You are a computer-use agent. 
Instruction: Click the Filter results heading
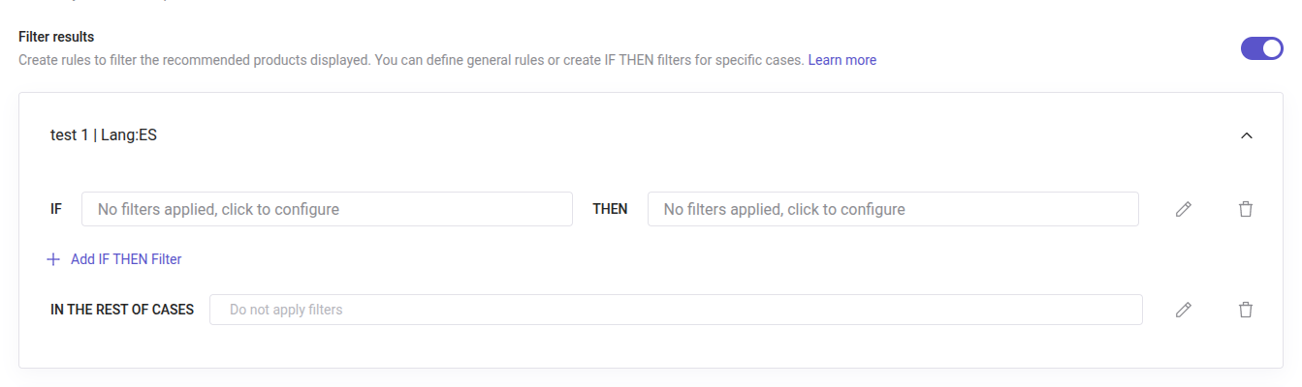point(56,37)
